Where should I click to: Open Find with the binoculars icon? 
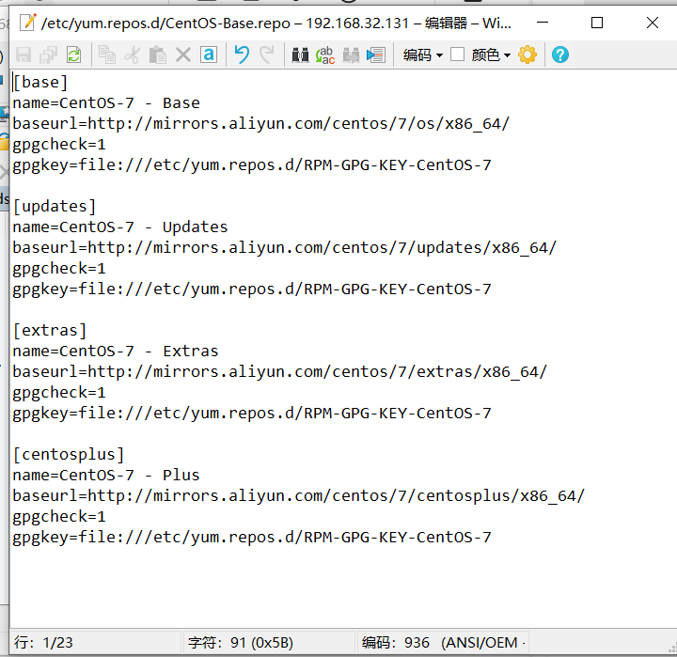click(x=300, y=55)
